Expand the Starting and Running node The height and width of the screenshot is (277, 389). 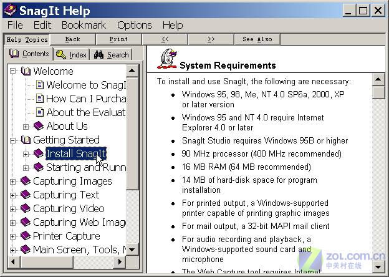[x=26, y=168]
